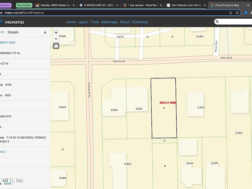Click the Avenue B St road label
This screenshot has height=189, width=252.
pos(89,90)
